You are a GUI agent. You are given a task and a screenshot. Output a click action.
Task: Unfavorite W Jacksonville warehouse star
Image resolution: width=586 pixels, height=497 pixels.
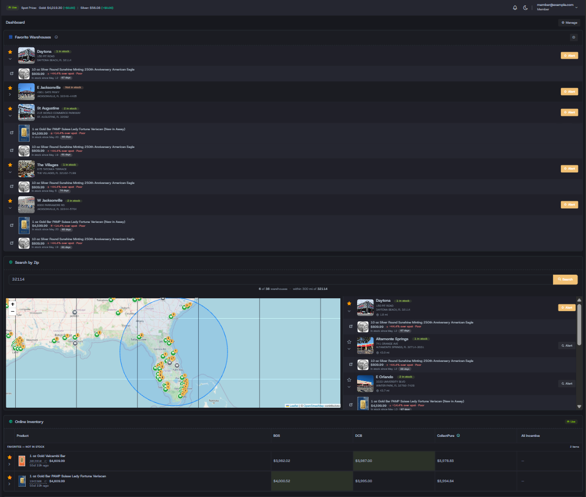click(x=10, y=201)
